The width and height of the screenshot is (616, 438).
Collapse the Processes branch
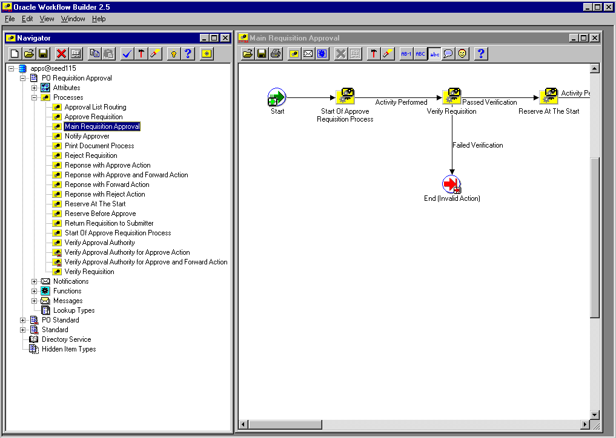tap(34, 97)
